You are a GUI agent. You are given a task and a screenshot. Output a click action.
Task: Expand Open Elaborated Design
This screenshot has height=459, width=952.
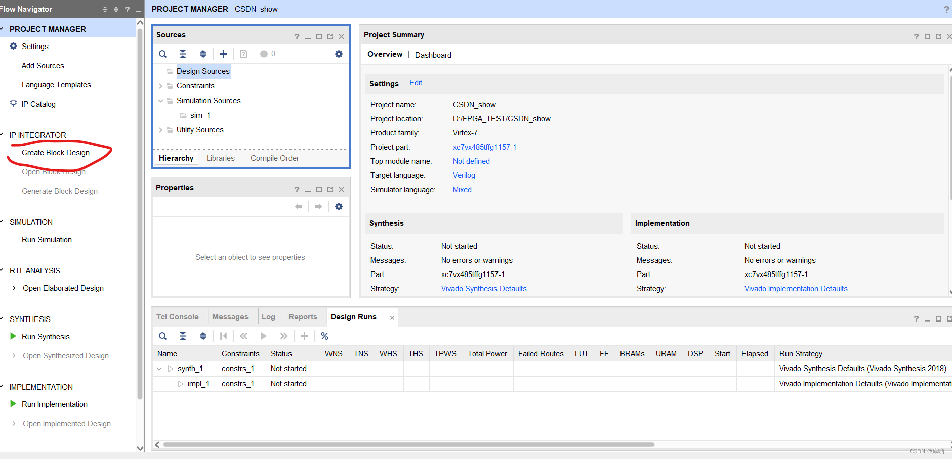click(x=14, y=288)
